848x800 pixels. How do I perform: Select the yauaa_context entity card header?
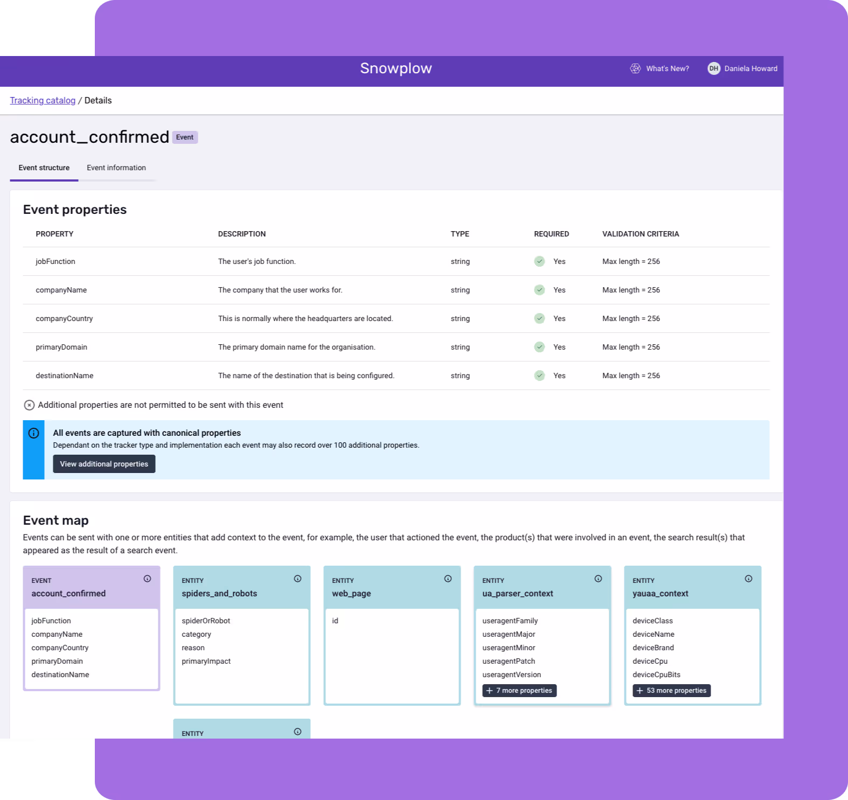tap(693, 587)
